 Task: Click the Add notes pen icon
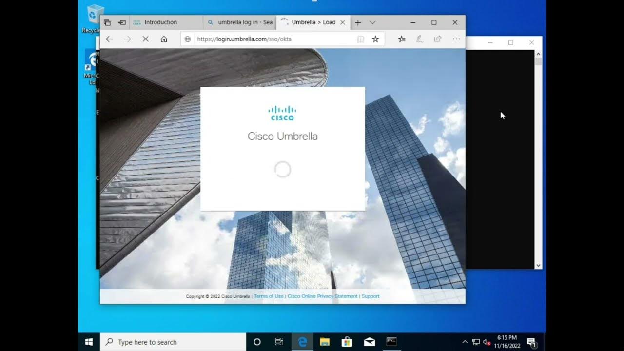pyautogui.click(x=419, y=39)
